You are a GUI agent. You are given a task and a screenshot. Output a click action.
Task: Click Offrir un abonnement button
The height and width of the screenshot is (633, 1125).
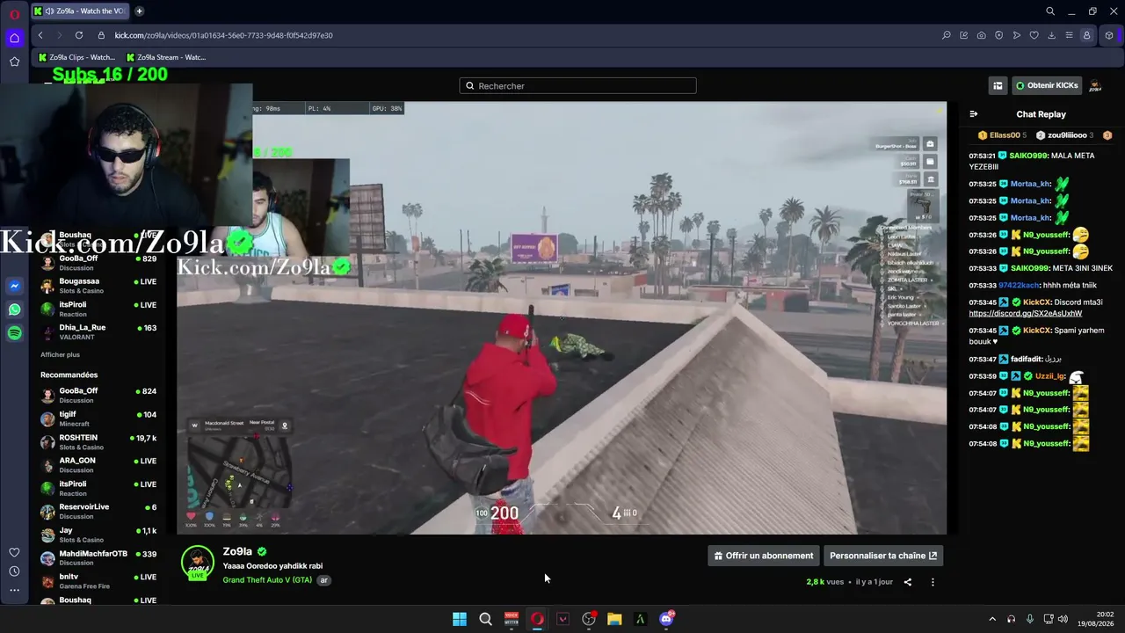tap(764, 556)
